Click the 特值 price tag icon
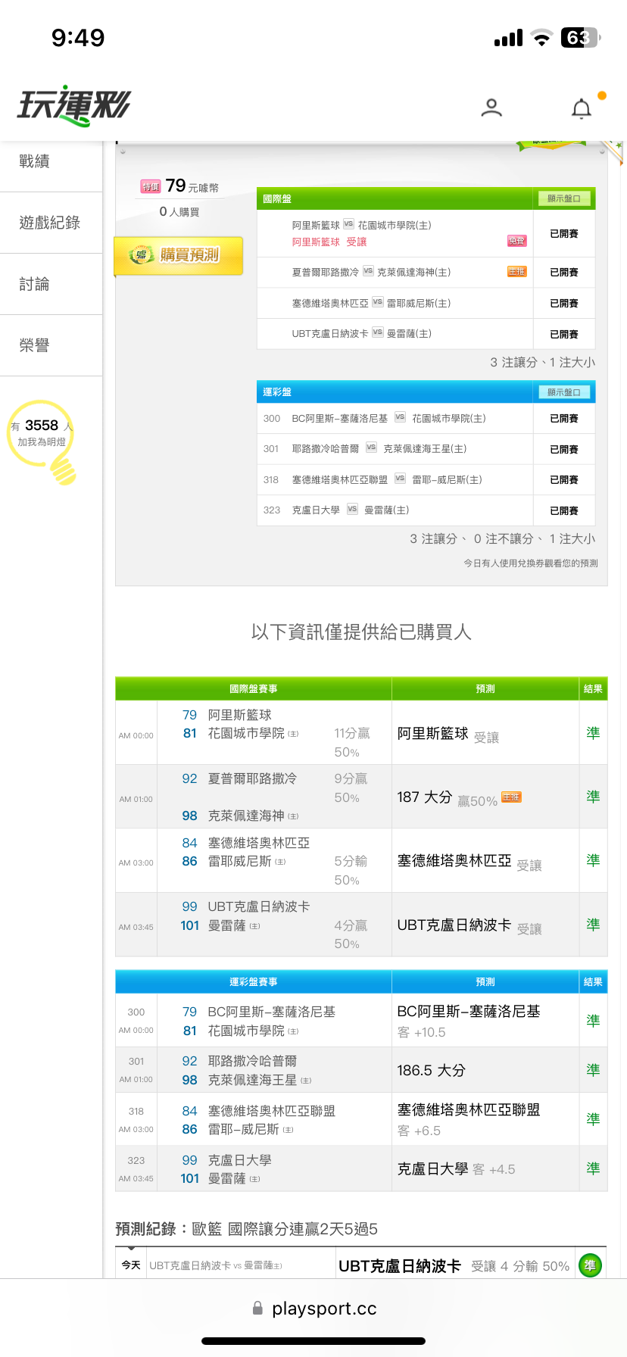627x1357 pixels. [x=151, y=186]
